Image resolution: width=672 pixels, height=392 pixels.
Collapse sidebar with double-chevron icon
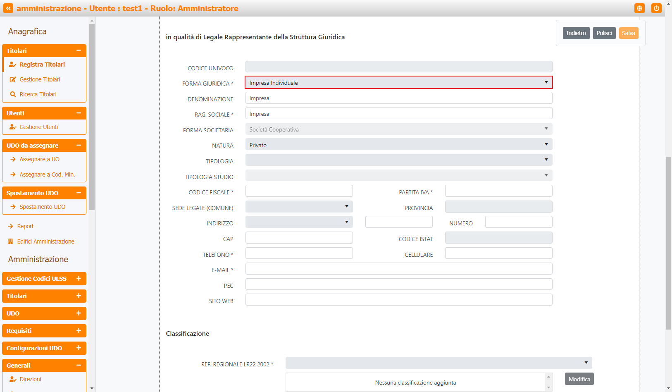click(8, 8)
